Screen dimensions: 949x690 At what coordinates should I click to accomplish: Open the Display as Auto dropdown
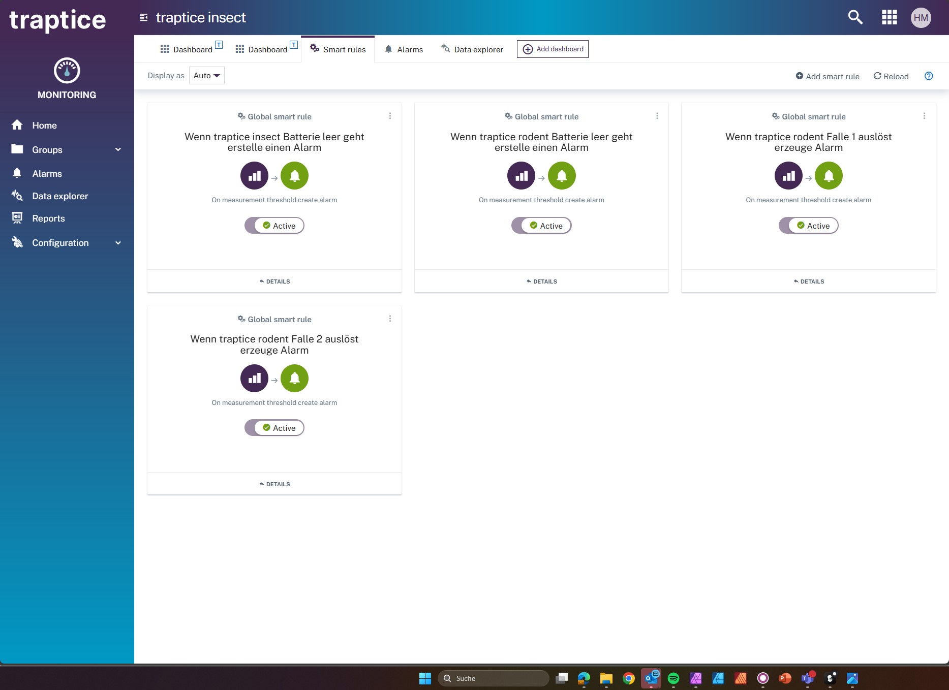pos(206,76)
